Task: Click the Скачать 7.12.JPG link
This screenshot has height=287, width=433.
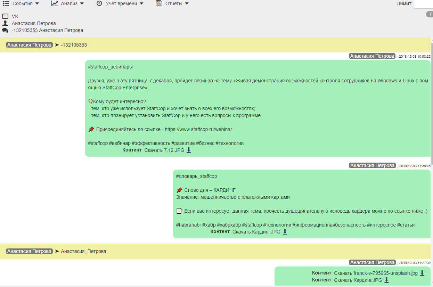Action: (164, 150)
